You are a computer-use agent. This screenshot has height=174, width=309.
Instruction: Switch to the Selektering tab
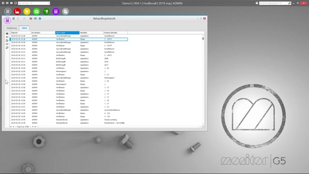tap(12, 28)
